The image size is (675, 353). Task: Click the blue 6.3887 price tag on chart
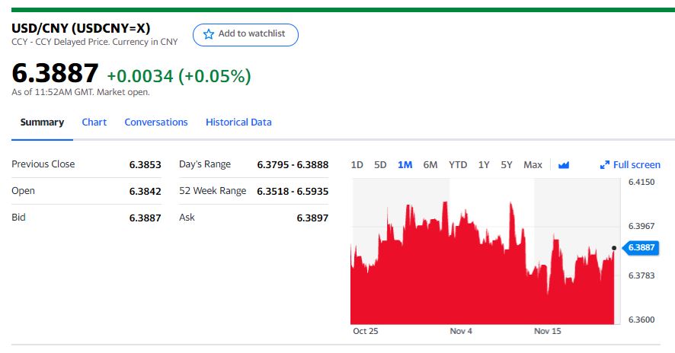641,248
